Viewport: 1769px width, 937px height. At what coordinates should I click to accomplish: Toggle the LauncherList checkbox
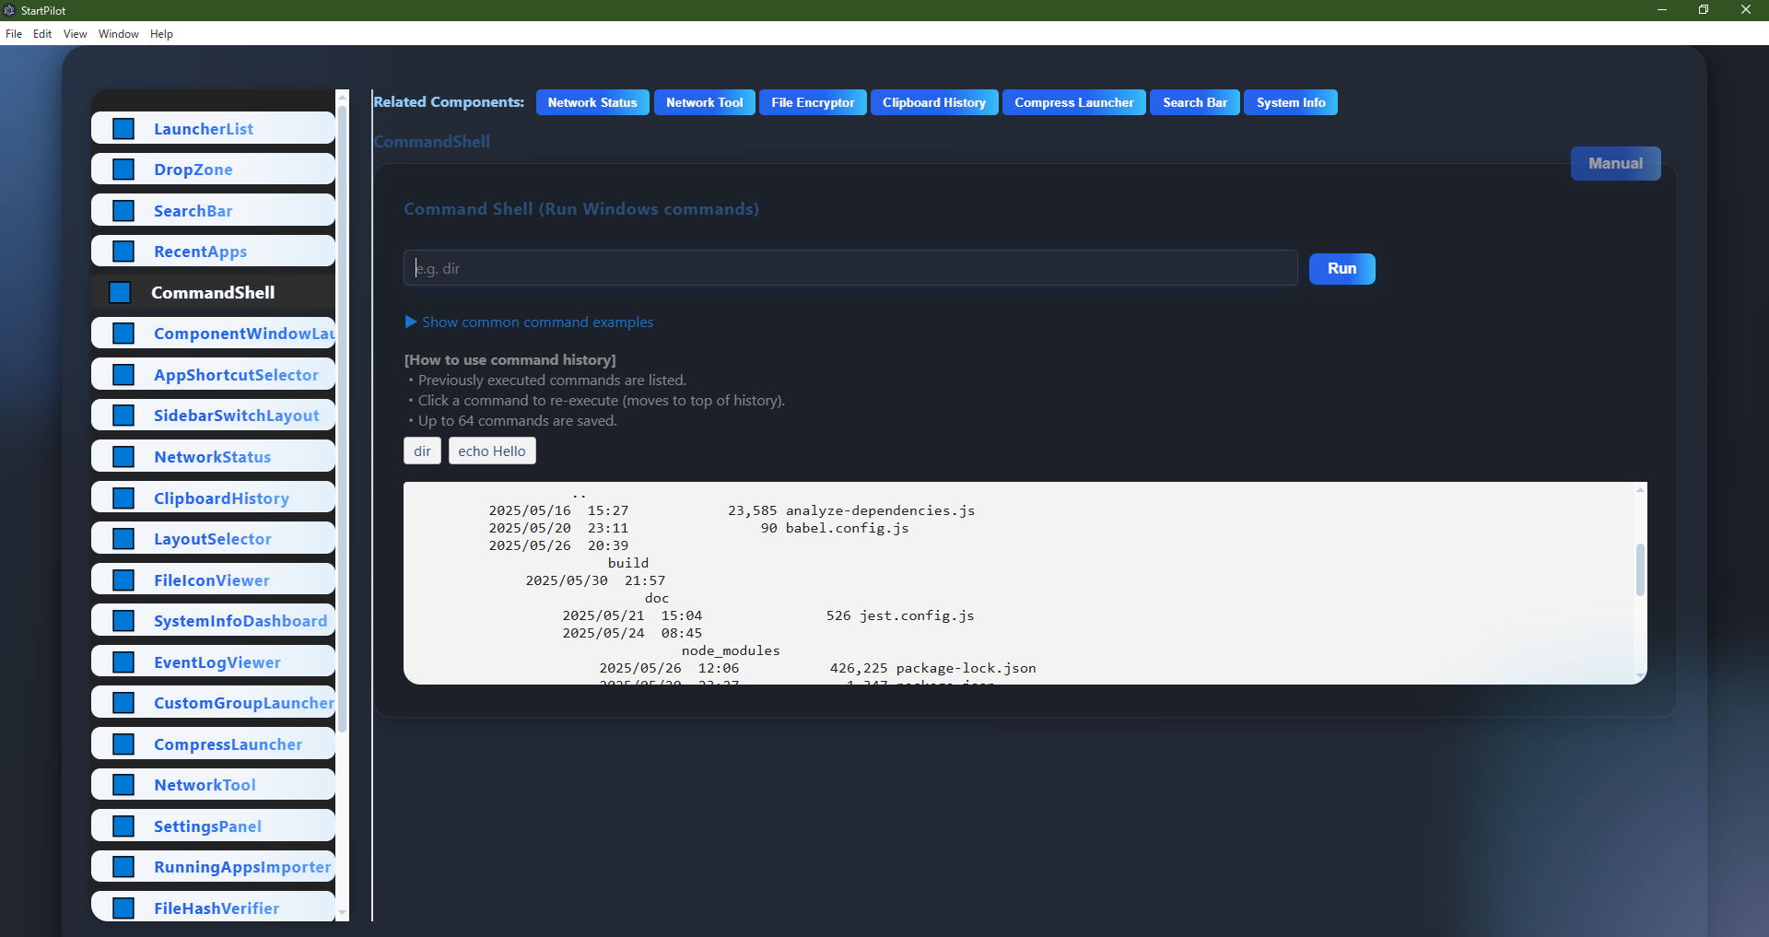point(123,128)
